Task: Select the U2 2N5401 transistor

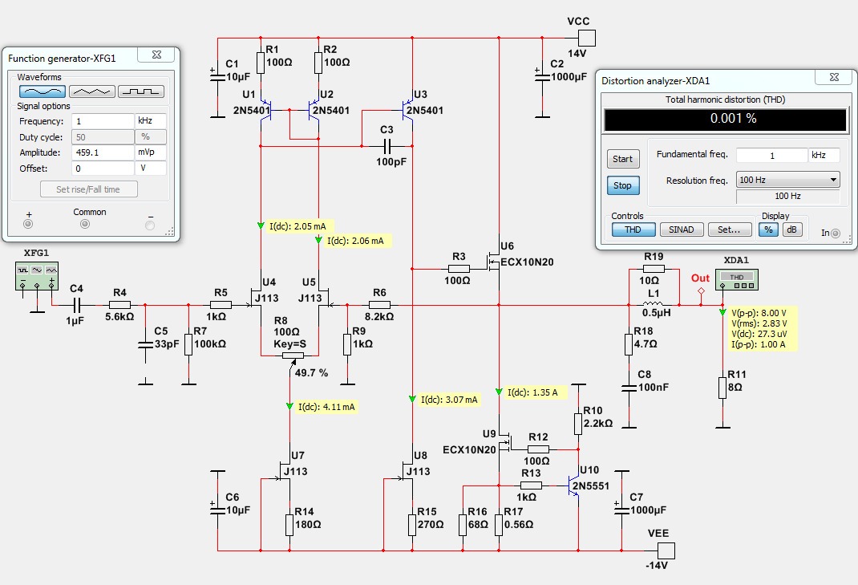Action: tap(314, 110)
